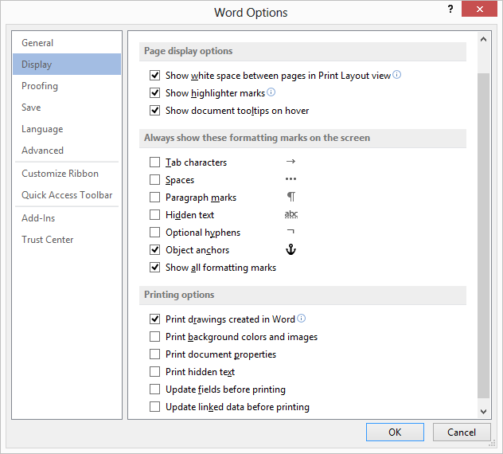Enable Optional hyphens checkbox

[155, 232]
